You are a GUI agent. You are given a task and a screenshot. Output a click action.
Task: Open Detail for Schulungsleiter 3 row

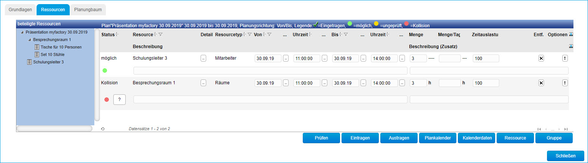click(203, 58)
